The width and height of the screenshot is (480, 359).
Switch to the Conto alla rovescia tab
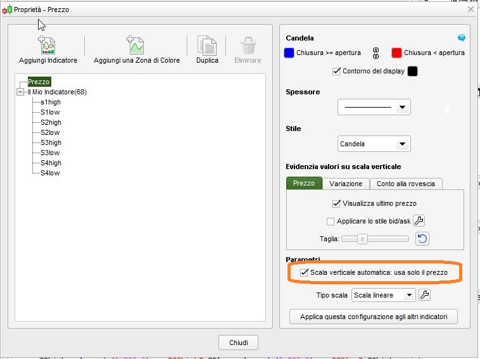pos(406,184)
